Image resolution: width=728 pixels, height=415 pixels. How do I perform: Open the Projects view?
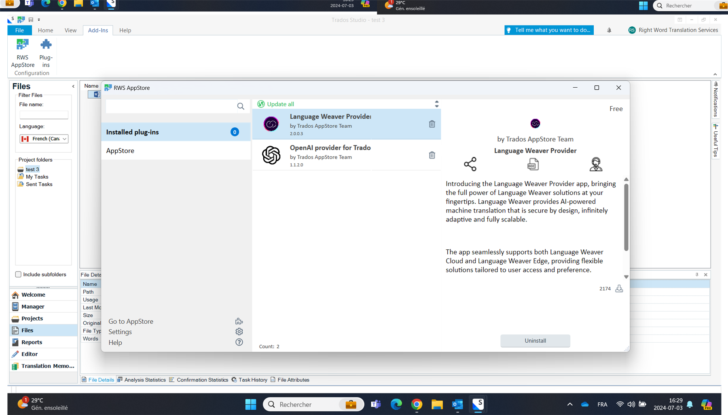[43, 318]
